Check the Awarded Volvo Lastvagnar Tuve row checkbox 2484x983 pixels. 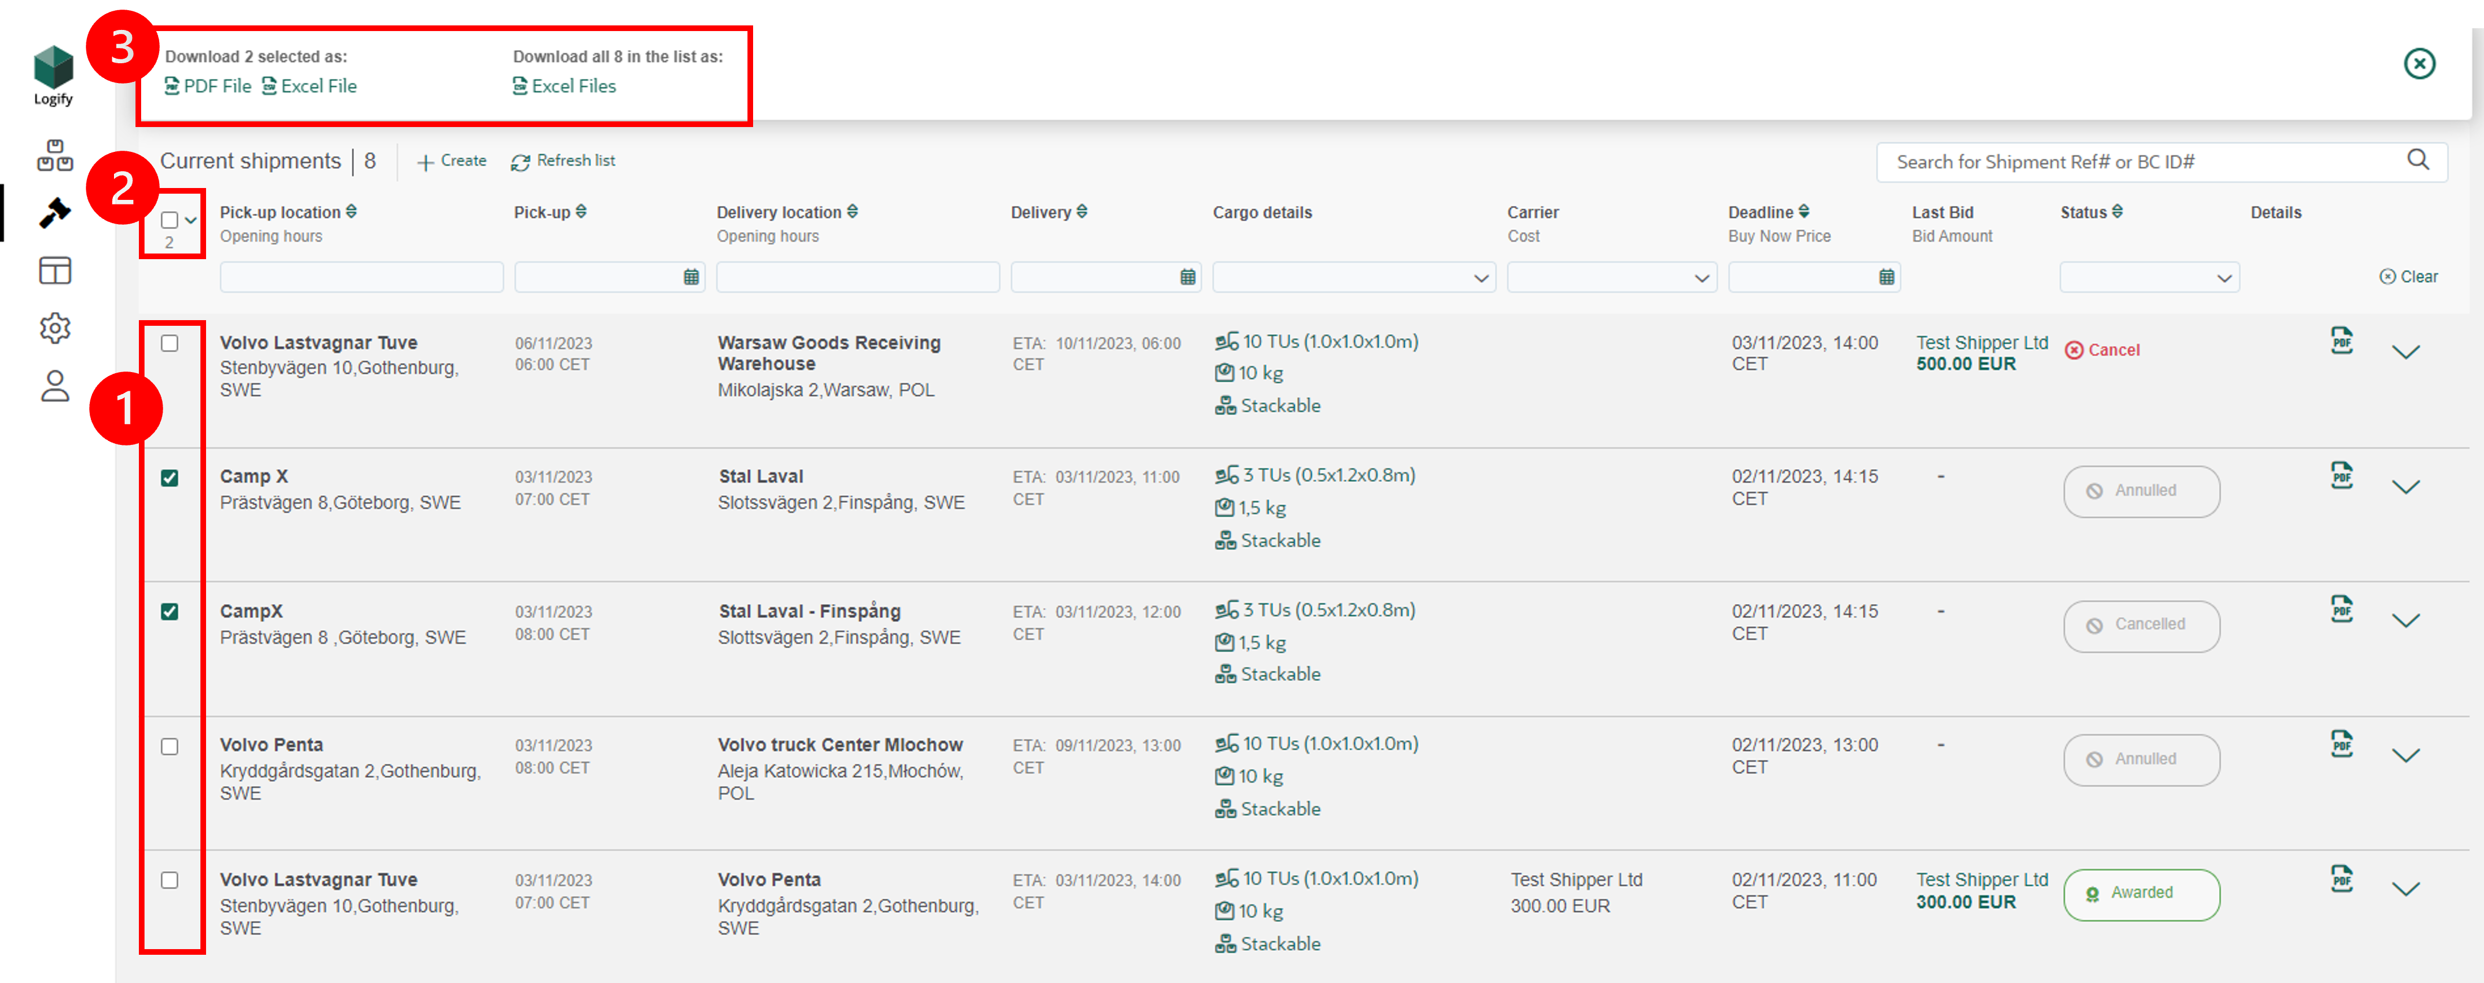click(170, 880)
